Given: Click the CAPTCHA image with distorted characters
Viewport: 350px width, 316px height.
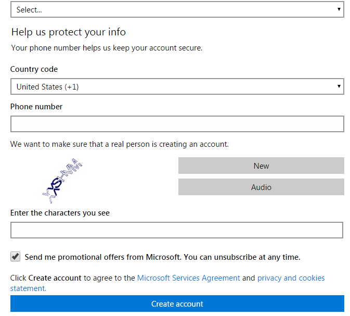Looking at the screenshot, I should pos(62,181).
